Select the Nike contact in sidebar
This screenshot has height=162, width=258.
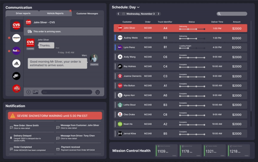(16, 76)
